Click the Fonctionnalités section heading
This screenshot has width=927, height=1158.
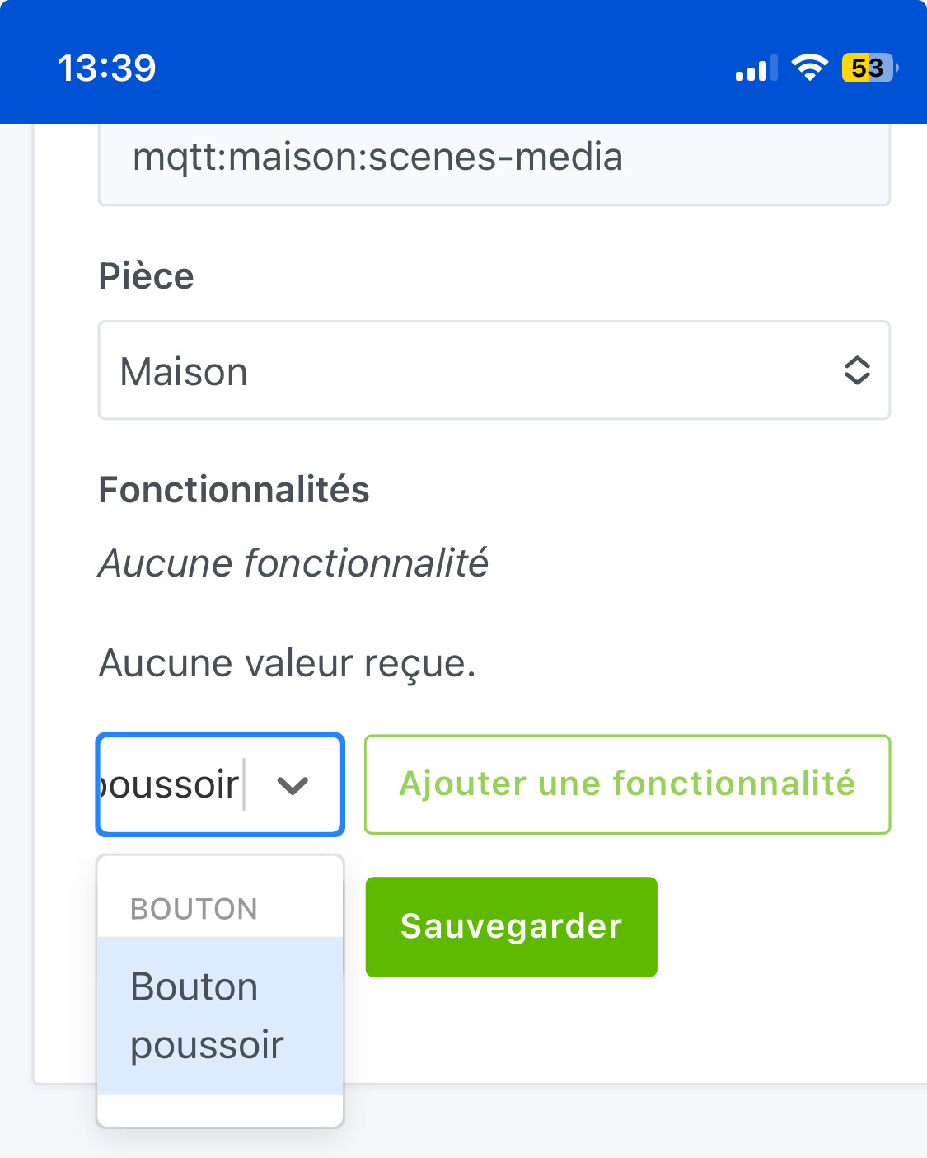234,490
